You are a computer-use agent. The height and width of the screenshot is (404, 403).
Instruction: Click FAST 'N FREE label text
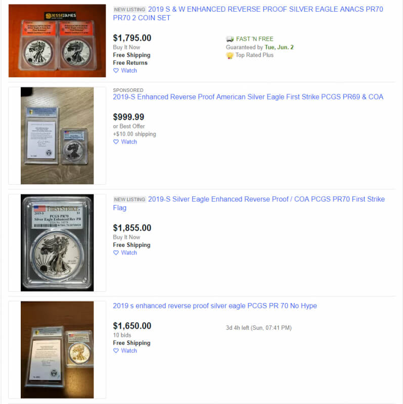(x=255, y=39)
